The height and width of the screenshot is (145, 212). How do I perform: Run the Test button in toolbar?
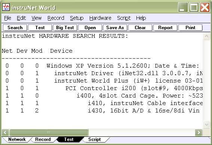pyautogui.click(x=40, y=28)
